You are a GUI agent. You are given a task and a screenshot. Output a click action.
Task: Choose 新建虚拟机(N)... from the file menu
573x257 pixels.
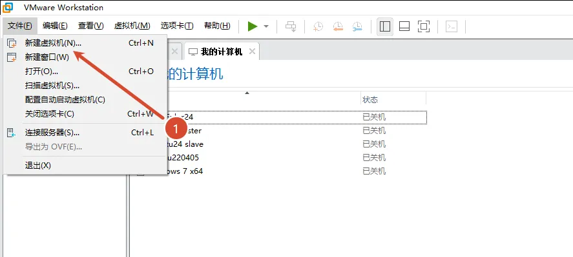point(85,43)
